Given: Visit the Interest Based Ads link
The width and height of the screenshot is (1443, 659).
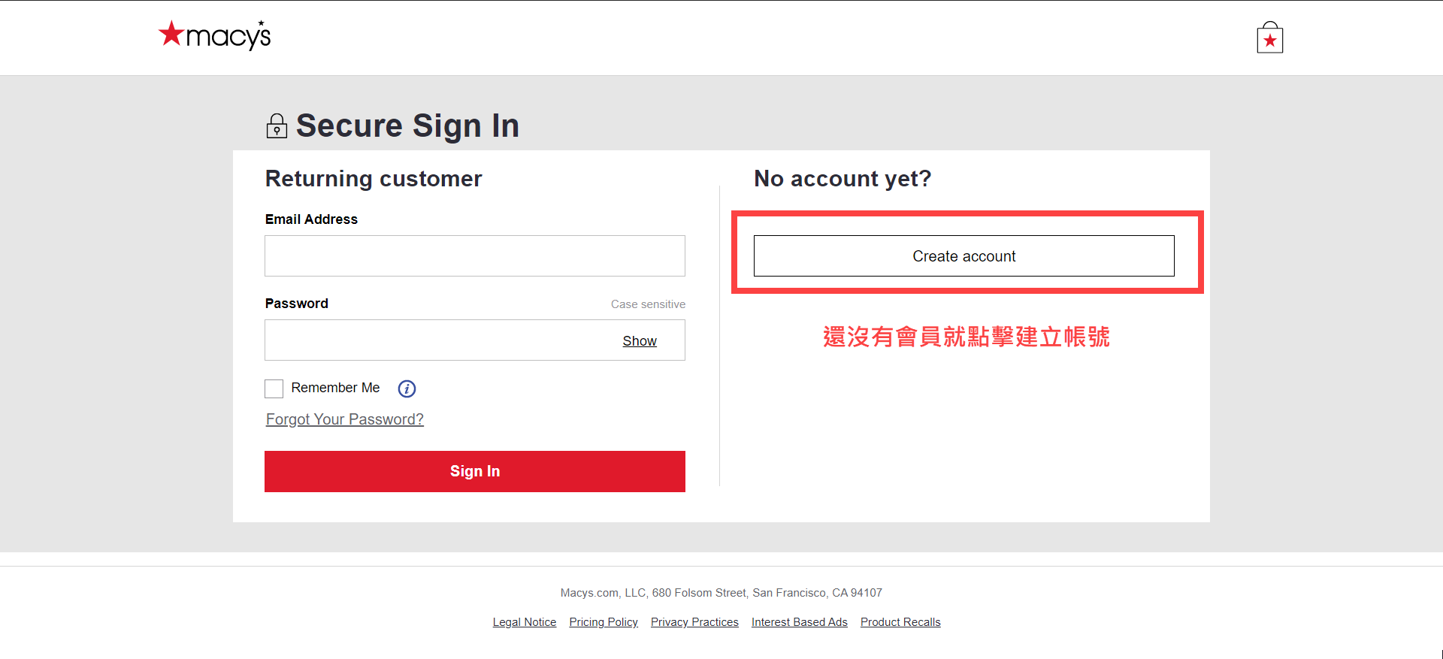Looking at the screenshot, I should click(799, 622).
